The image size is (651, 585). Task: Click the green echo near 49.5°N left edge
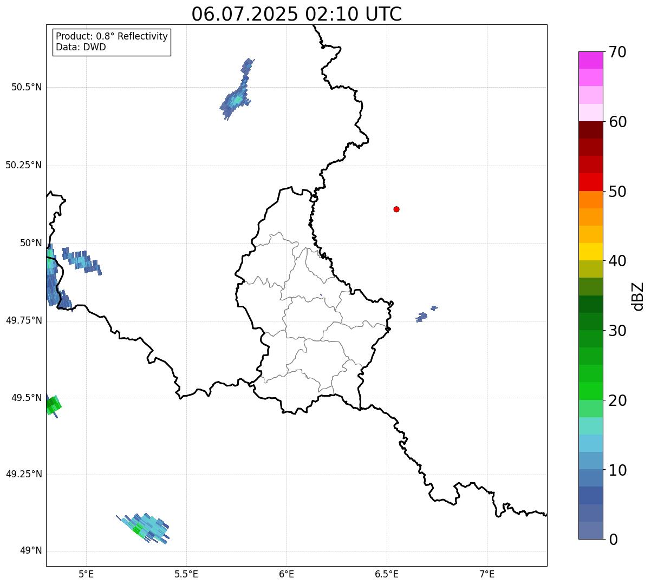[x=53, y=405]
